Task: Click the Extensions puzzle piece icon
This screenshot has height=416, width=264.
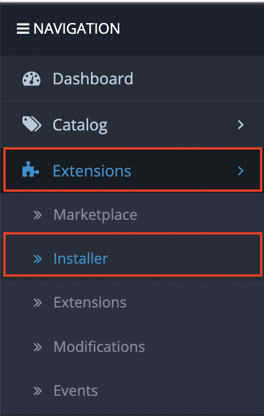Action: point(31,170)
